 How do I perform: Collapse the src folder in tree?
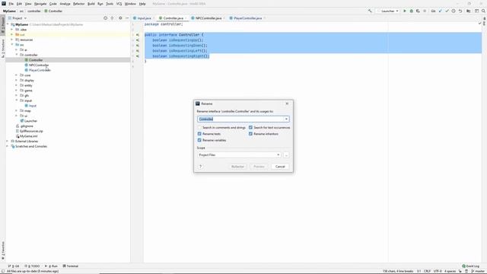click(x=12, y=45)
